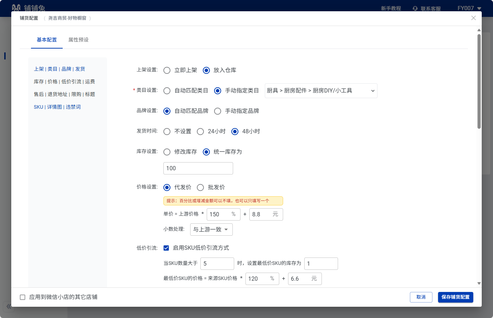Image resolution: width=493 pixels, height=318 pixels.
Task: Open the category dropdown 厨具 > 厨房配件
Action: click(x=321, y=91)
